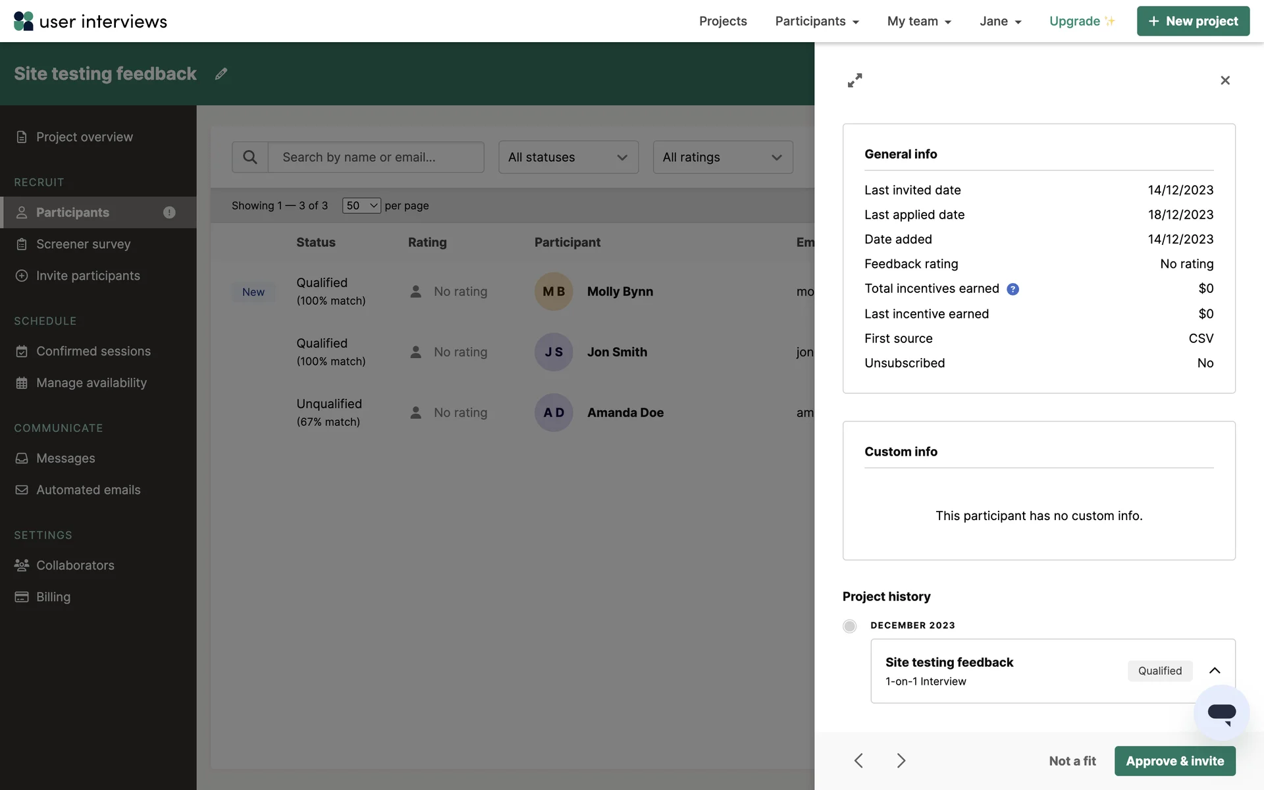
Task: Collapse the Site testing feedback history card
Action: click(x=1215, y=671)
